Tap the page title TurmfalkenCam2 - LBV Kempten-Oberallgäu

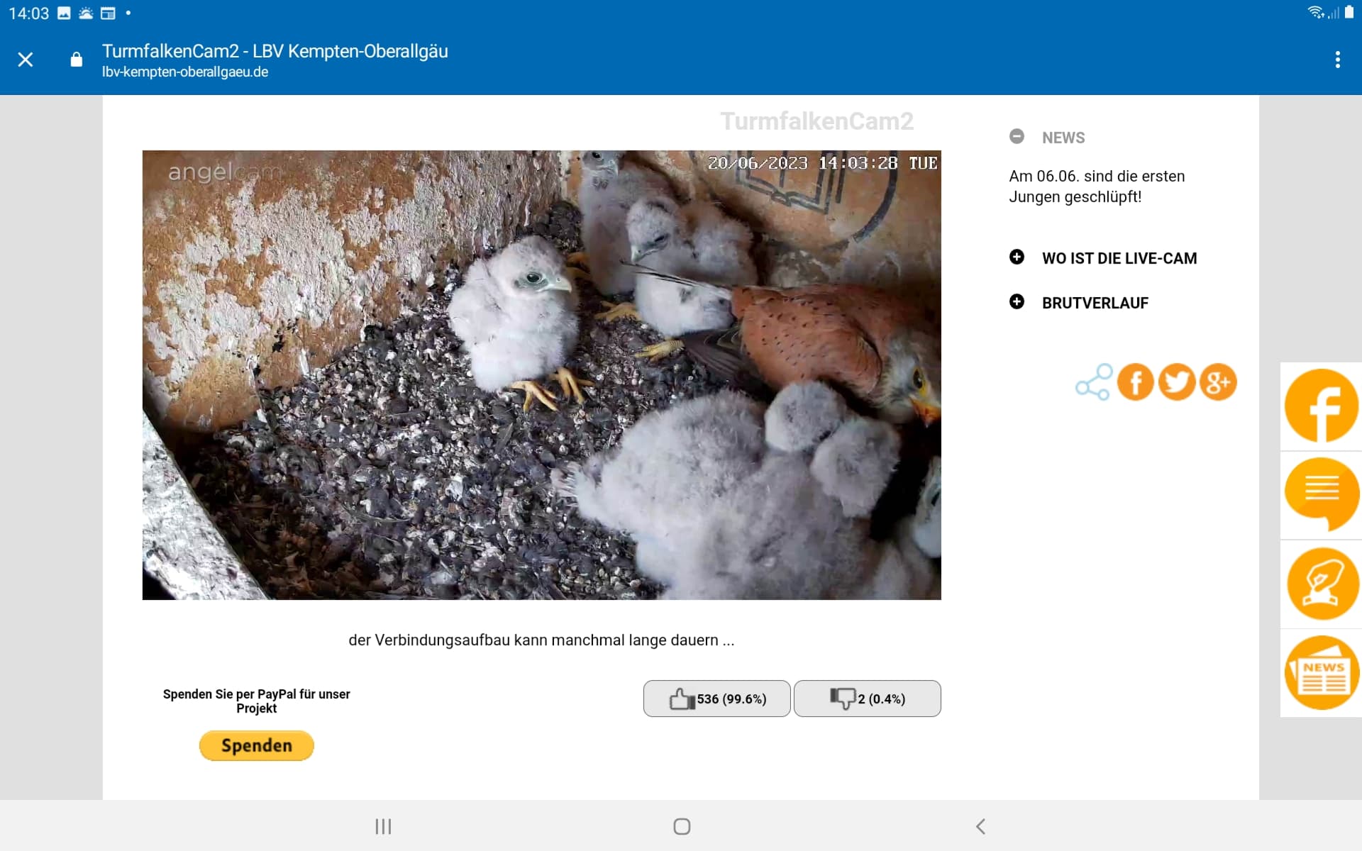[275, 51]
